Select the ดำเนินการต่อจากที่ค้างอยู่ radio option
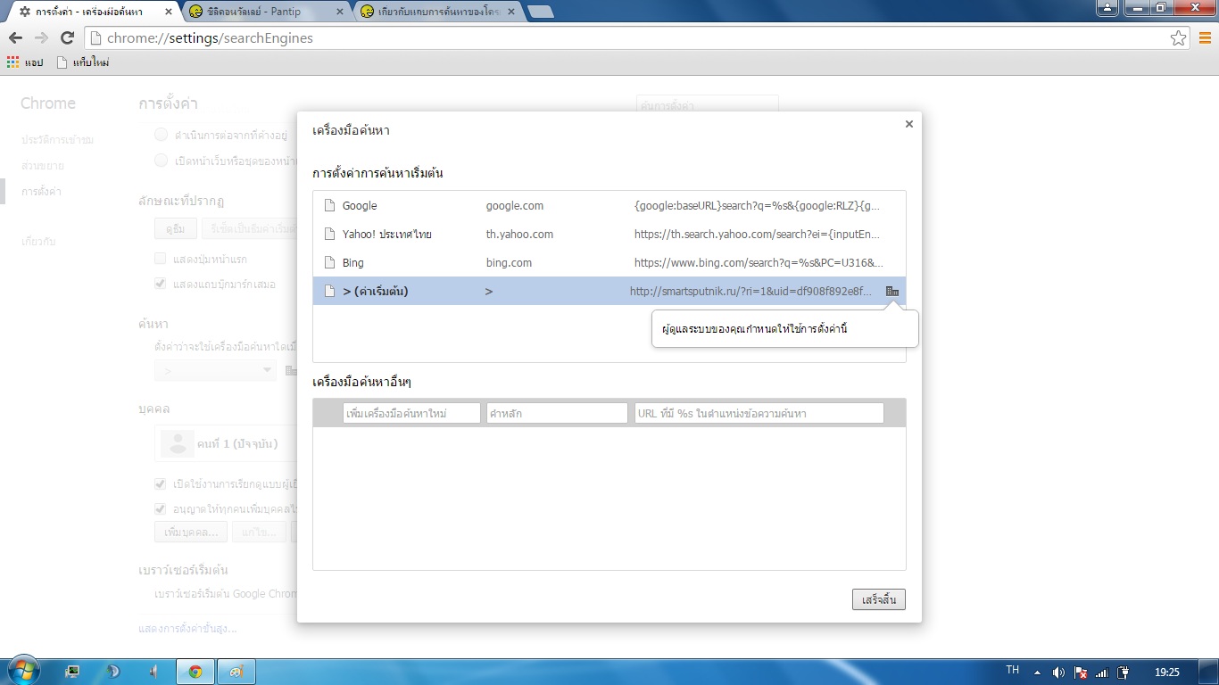 point(162,135)
